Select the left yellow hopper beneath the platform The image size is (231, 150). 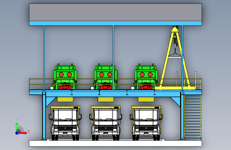[x=65, y=99]
